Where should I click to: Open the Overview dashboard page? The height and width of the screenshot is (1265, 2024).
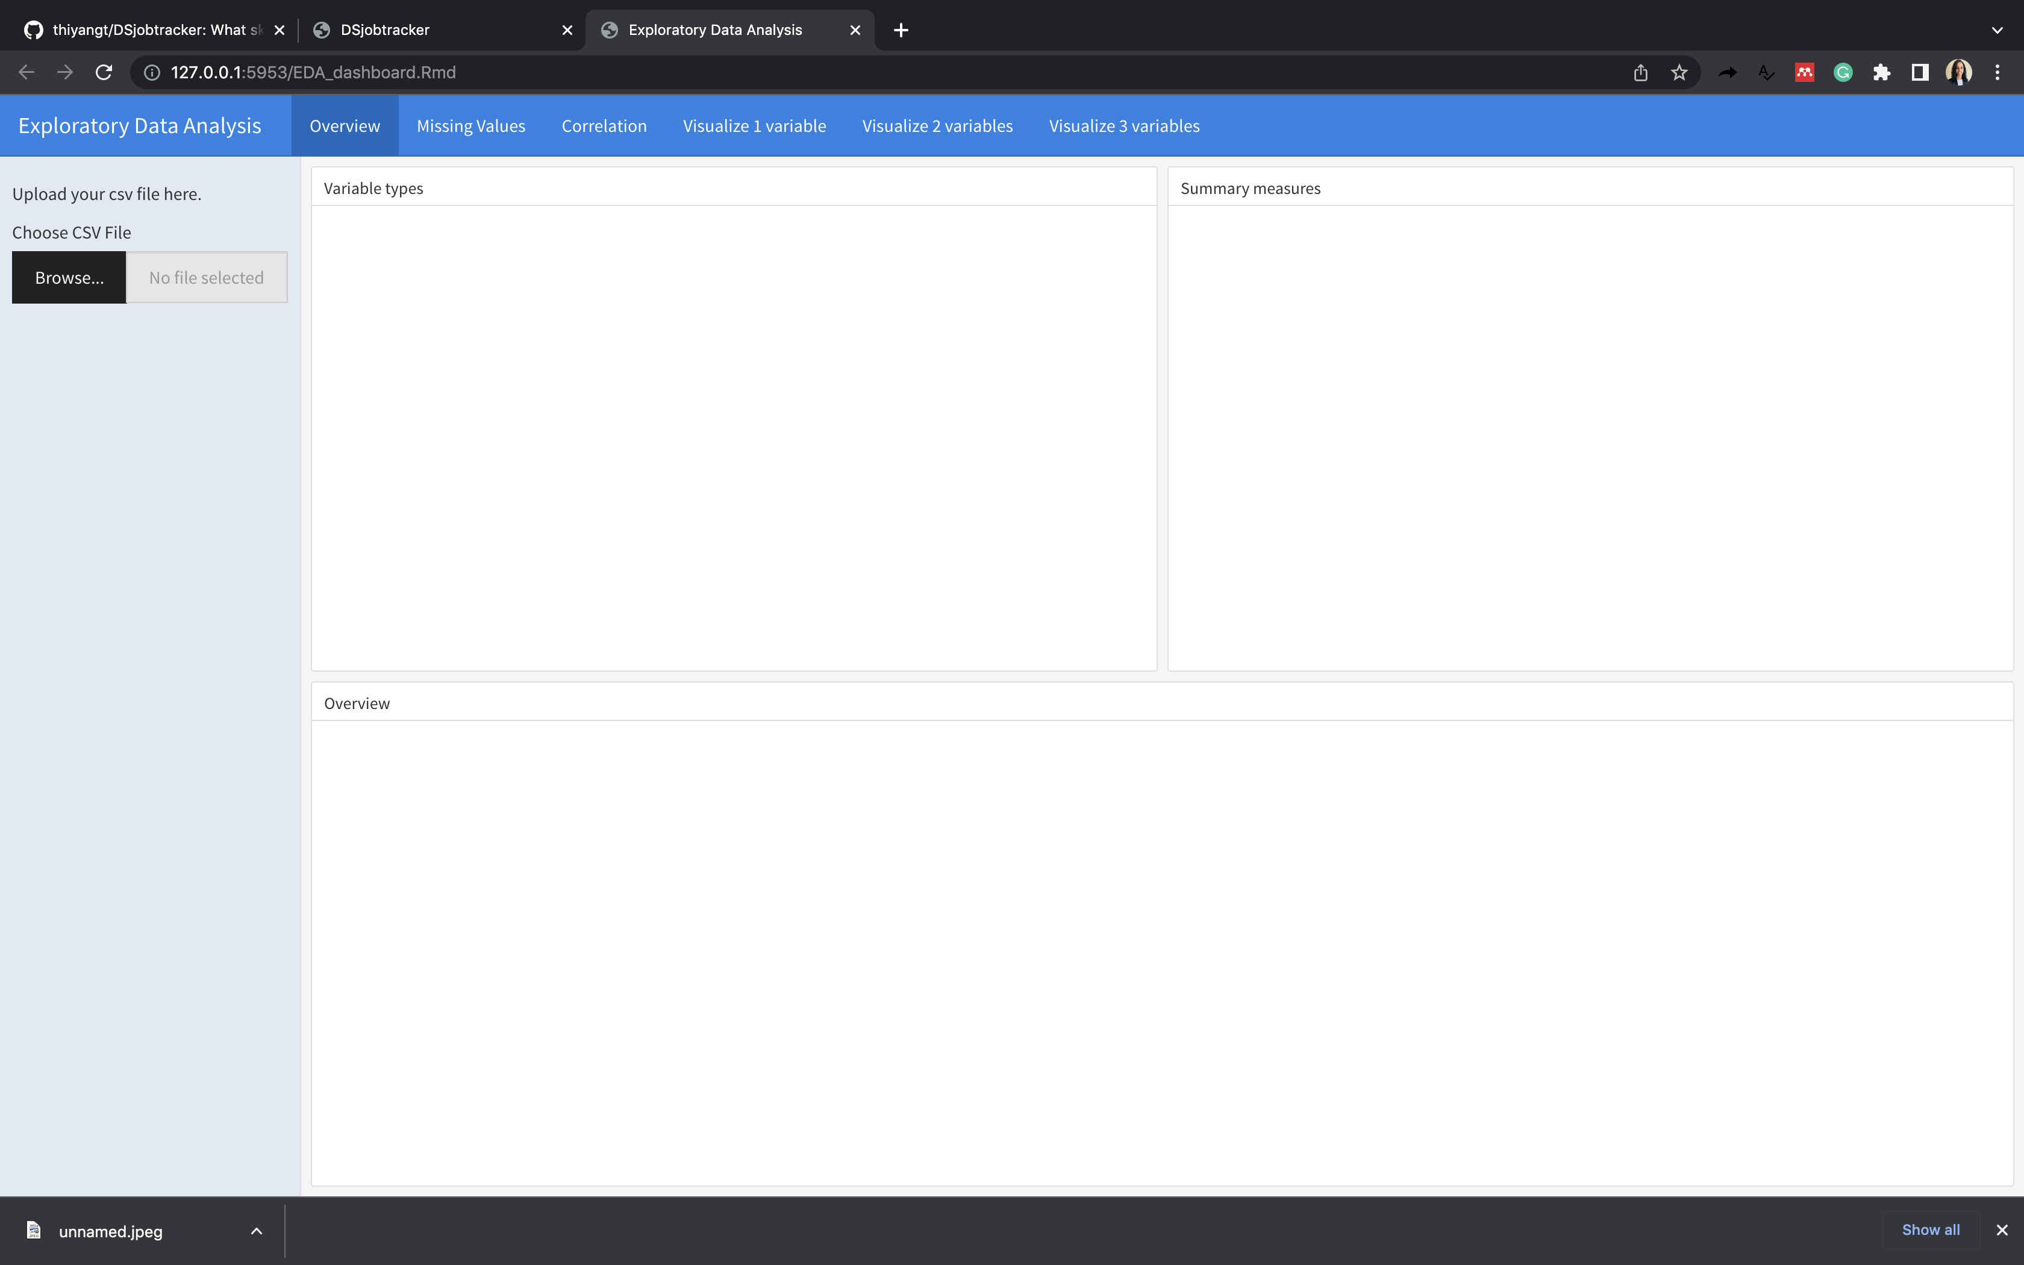(x=345, y=125)
